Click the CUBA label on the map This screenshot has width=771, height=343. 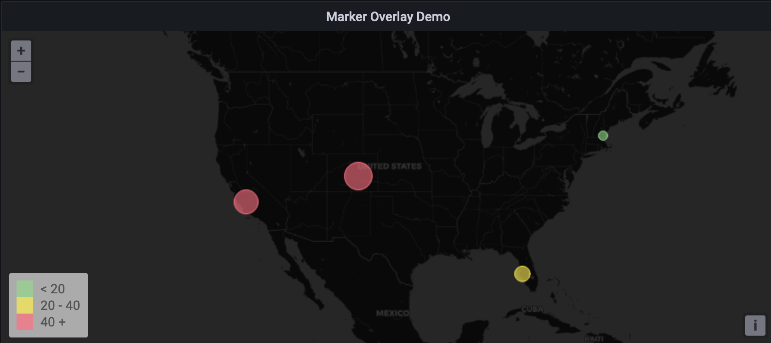point(532,309)
